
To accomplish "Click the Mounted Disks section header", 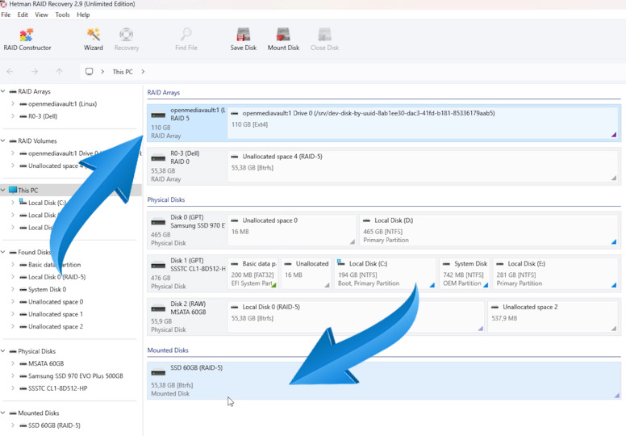I will coord(168,350).
